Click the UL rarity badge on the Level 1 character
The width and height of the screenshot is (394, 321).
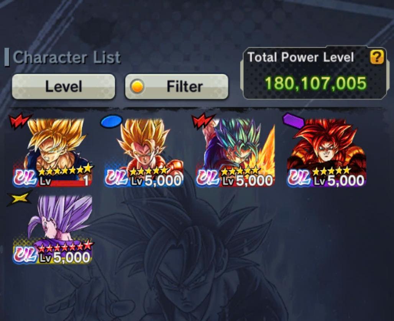pos(25,178)
